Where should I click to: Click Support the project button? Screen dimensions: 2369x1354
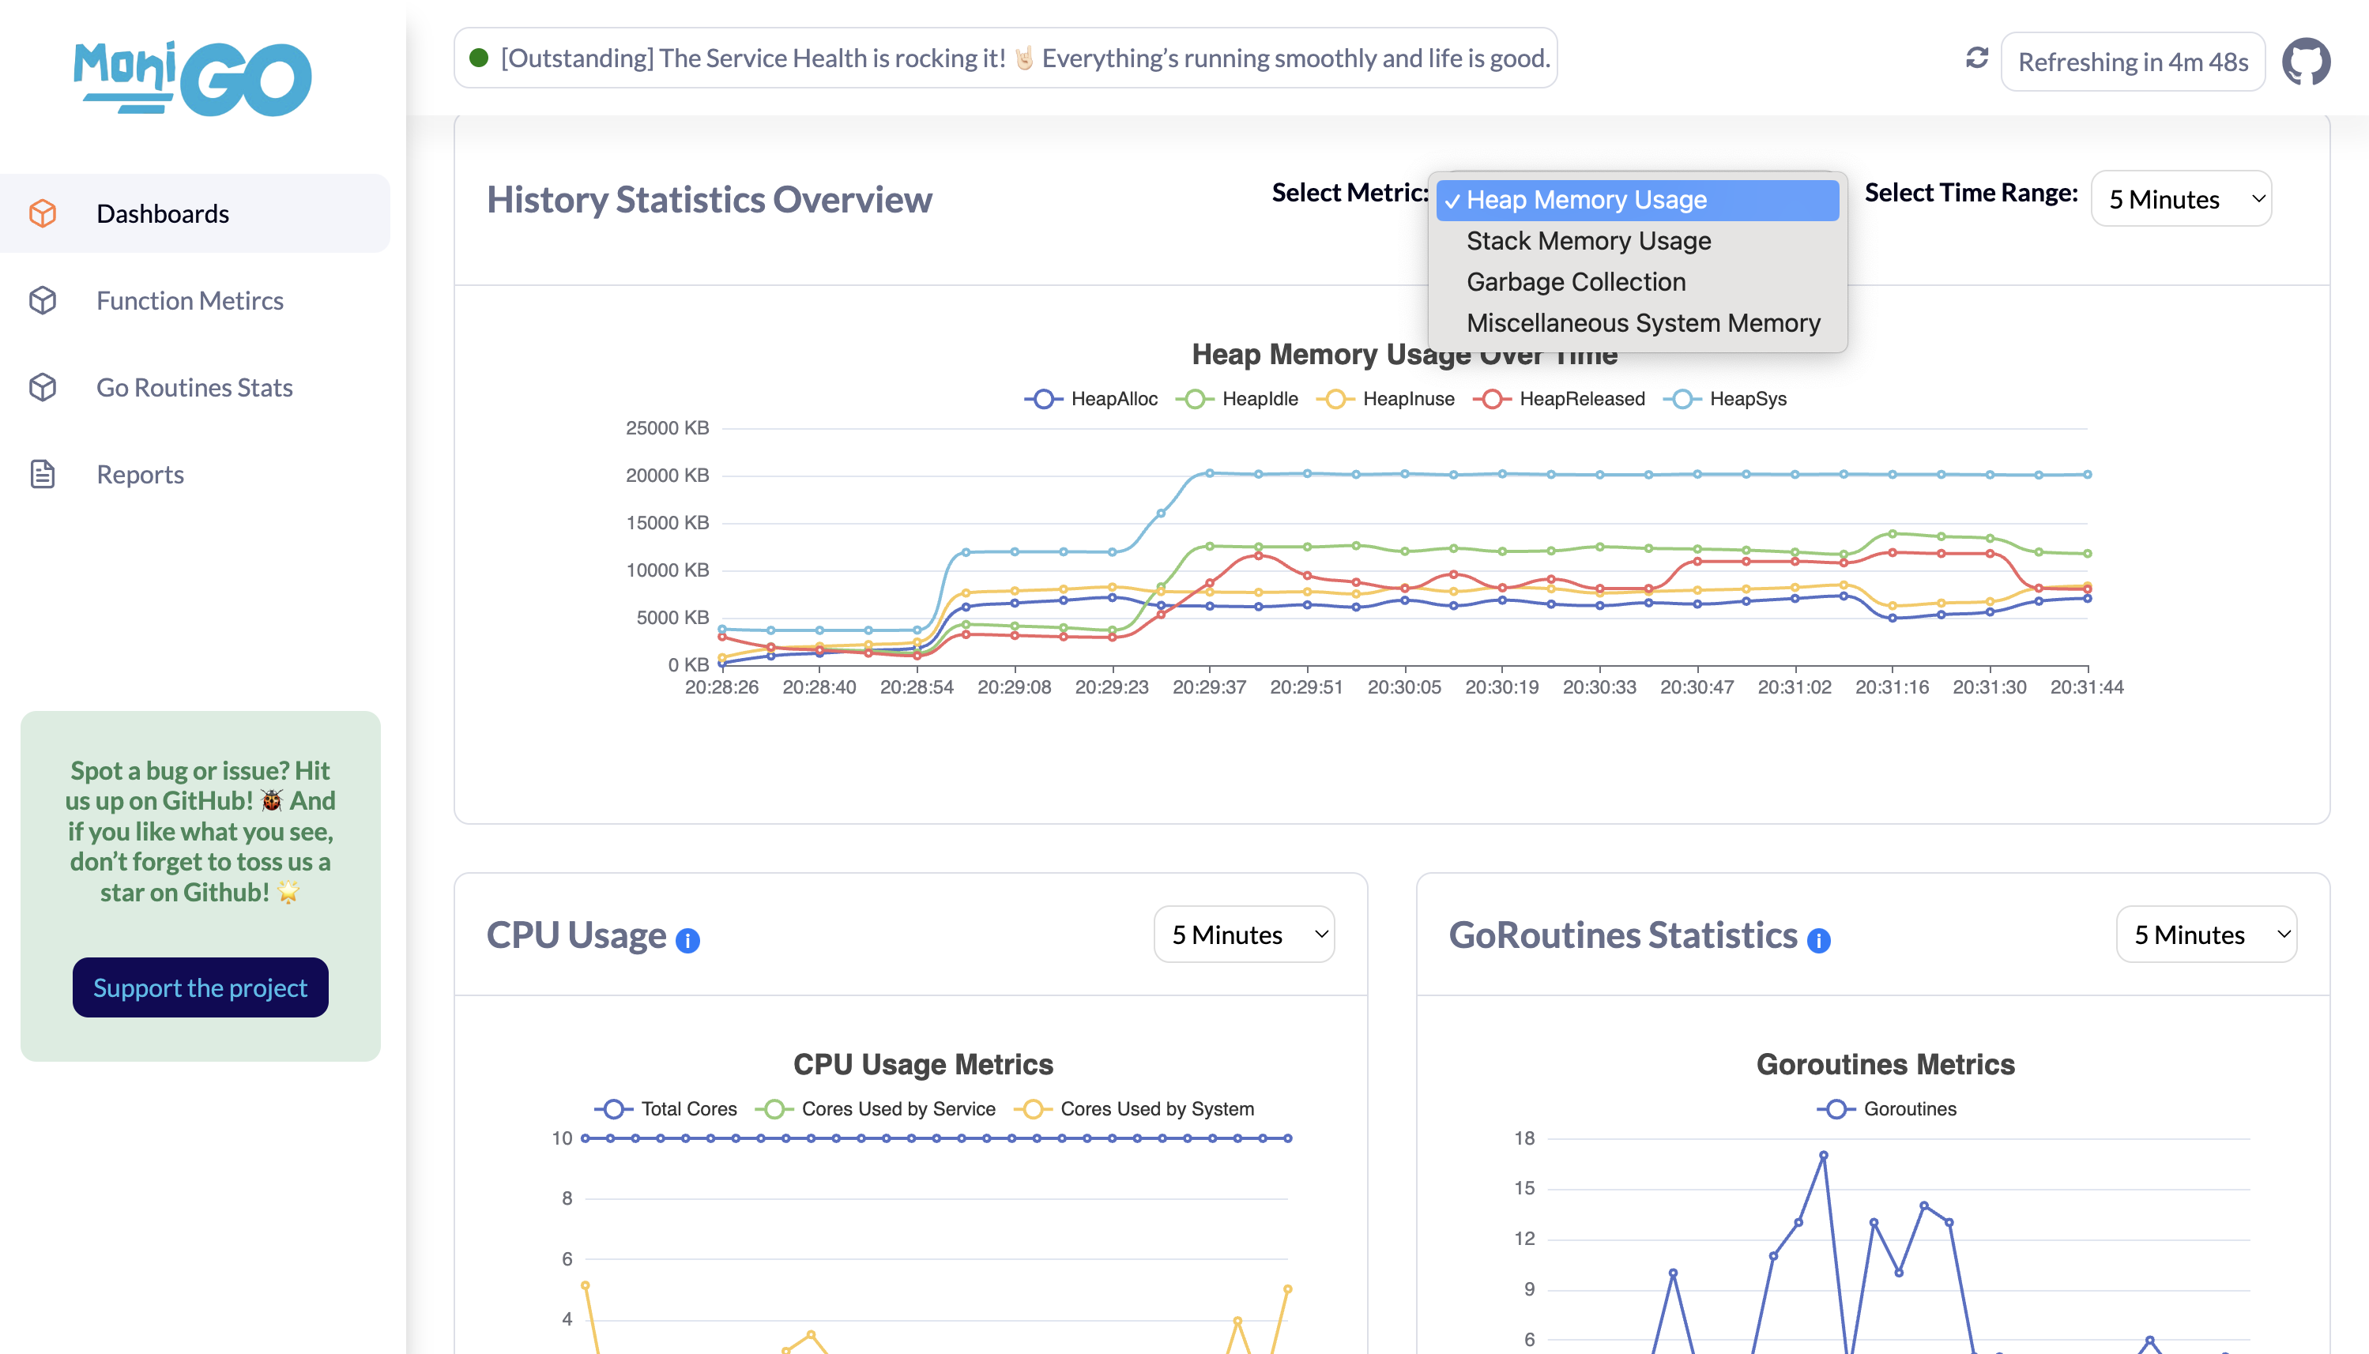200,987
